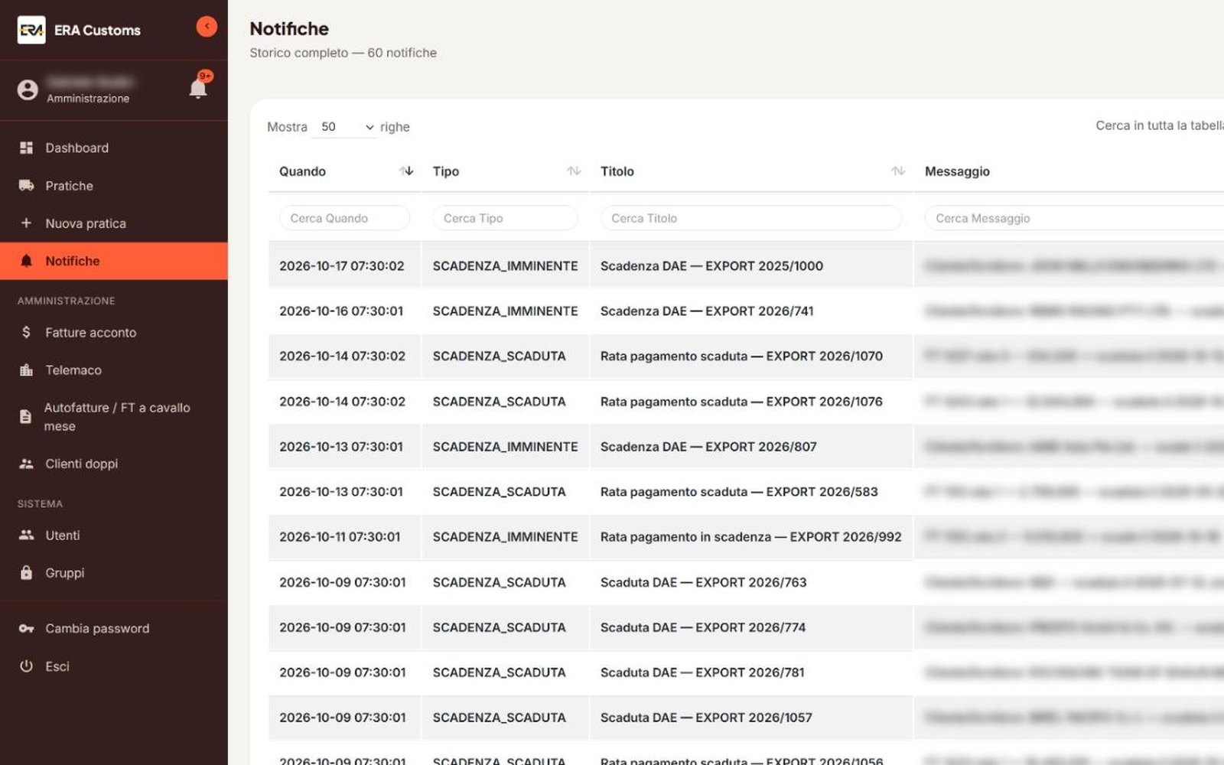Sort by Quando column arrows

(x=406, y=171)
